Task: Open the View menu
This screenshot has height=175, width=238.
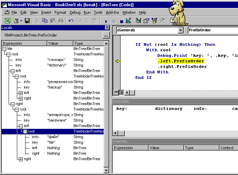Action: (x=34, y=12)
